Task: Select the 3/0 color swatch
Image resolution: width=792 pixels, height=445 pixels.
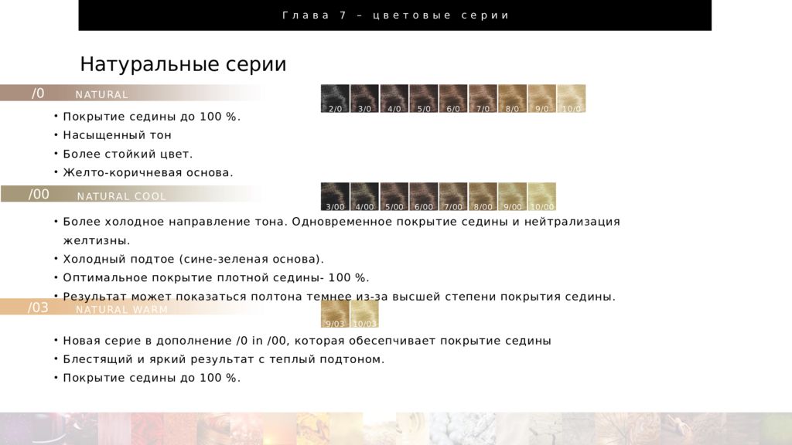Action: click(x=365, y=98)
